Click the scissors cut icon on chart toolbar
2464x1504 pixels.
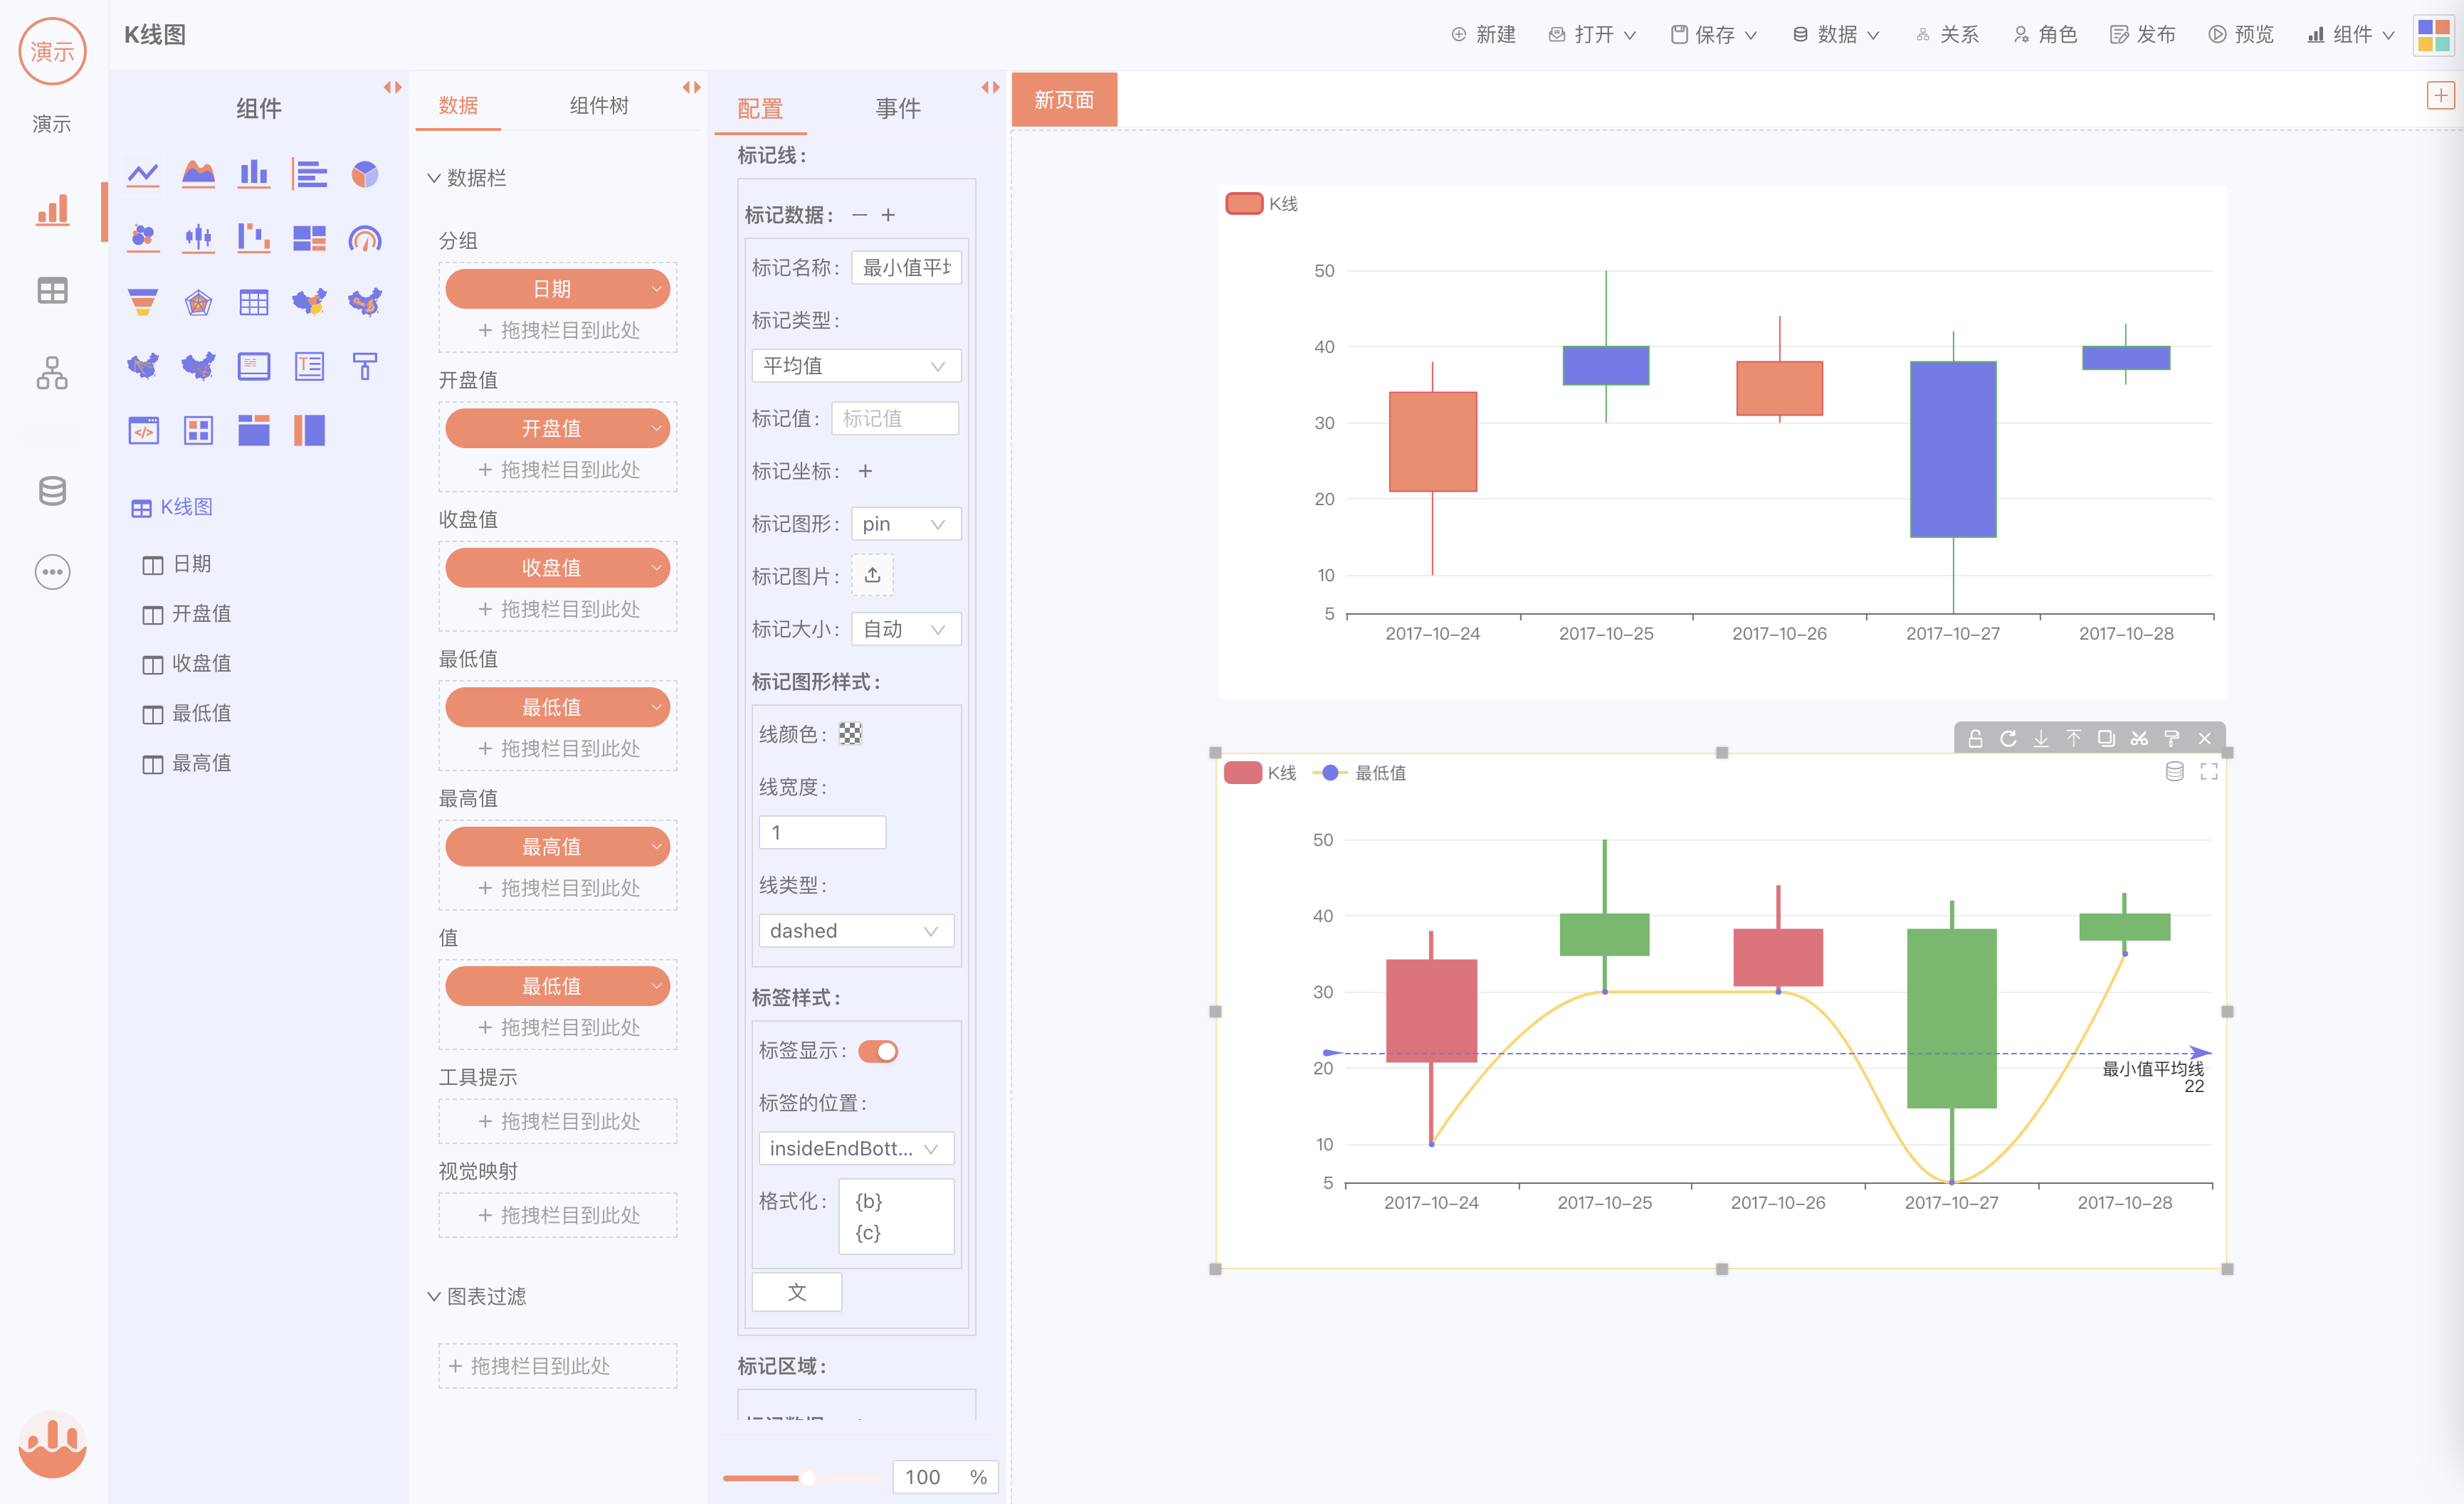coord(2139,738)
